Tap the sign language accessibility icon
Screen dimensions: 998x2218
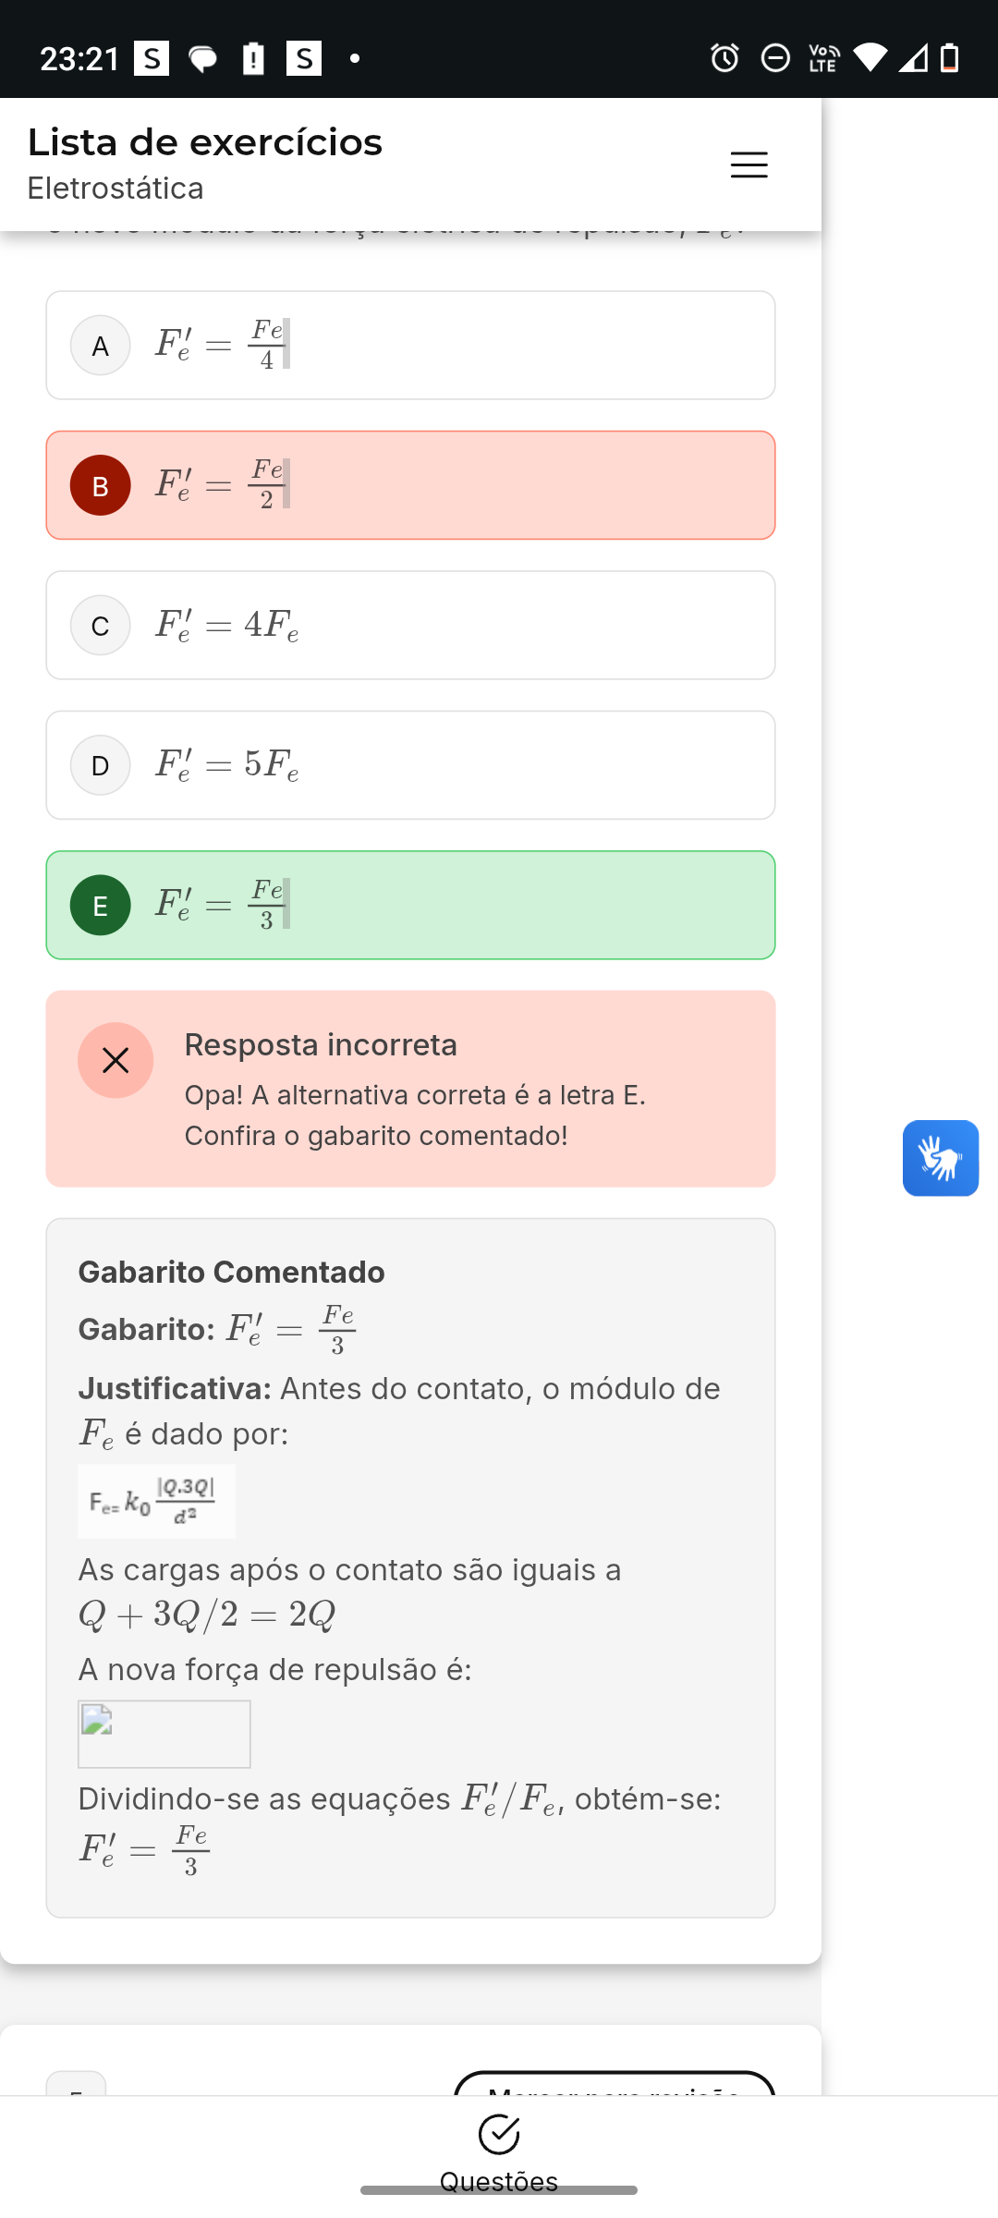tap(941, 1158)
